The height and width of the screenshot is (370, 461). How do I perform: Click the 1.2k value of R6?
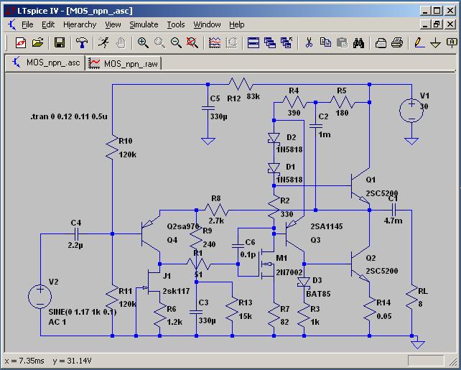coord(174,323)
